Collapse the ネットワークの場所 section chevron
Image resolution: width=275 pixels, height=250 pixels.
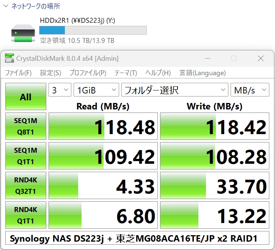(6, 6)
